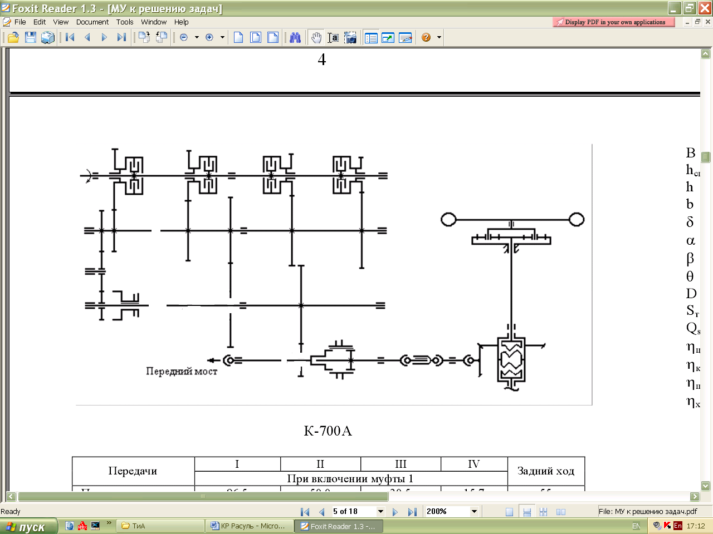Click the red Kaspersky tray icon
The height and width of the screenshot is (534, 713).
tap(667, 526)
